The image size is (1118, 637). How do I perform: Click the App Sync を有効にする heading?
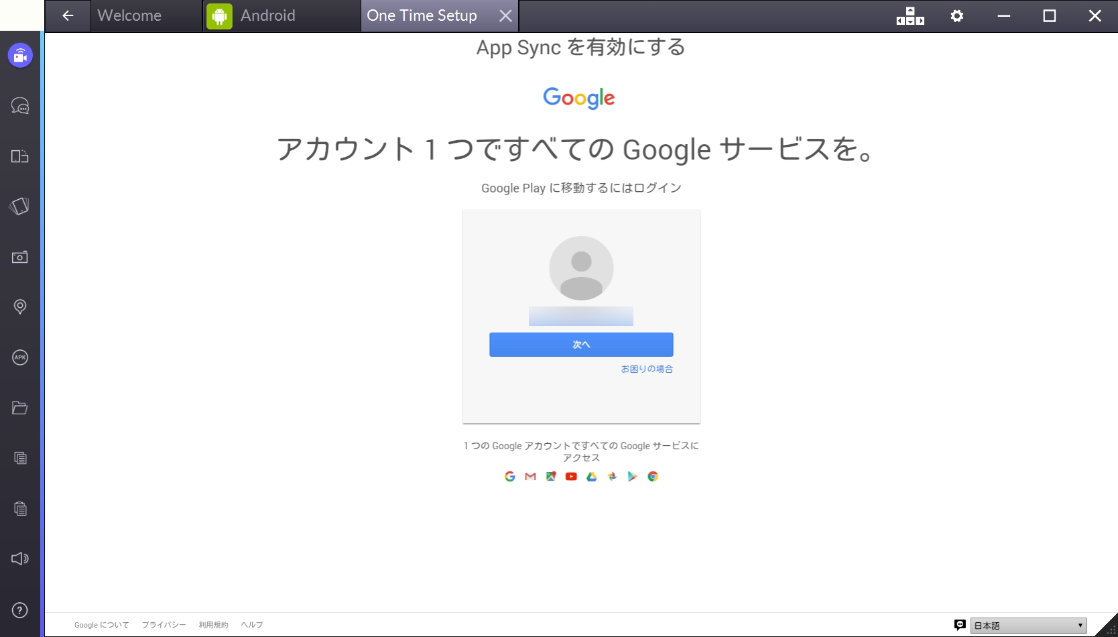(581, 48)
